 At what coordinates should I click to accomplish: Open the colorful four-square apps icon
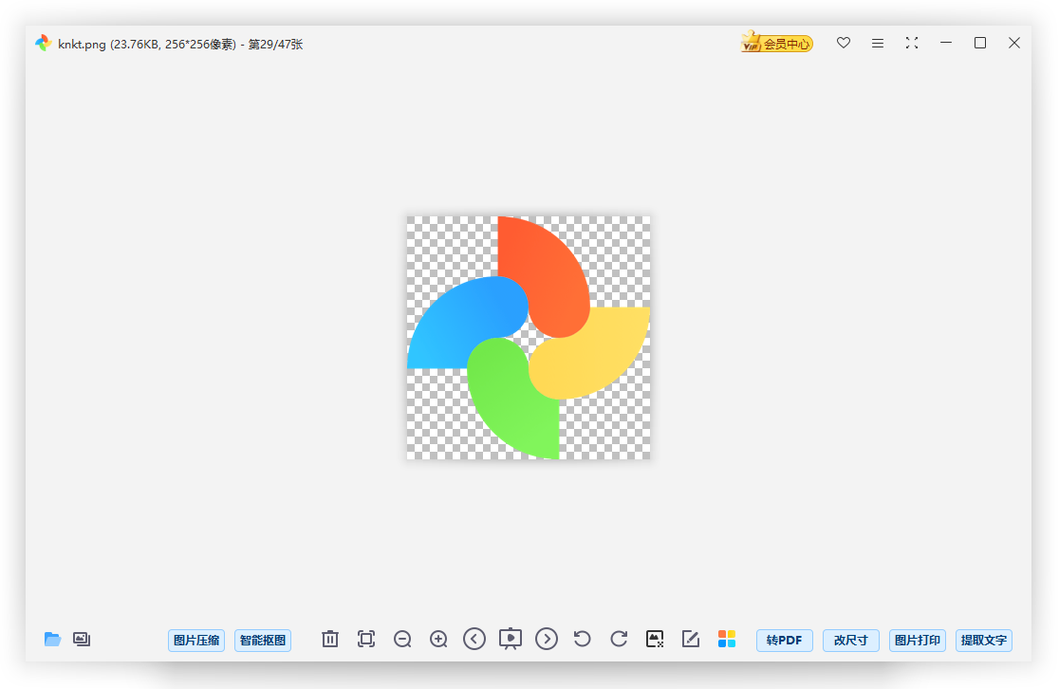pyautogui.click(x=727, y=640)
